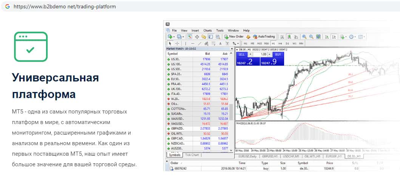
Task: Click the zoom in magnifier icon
Action: (x=304, y=37)
